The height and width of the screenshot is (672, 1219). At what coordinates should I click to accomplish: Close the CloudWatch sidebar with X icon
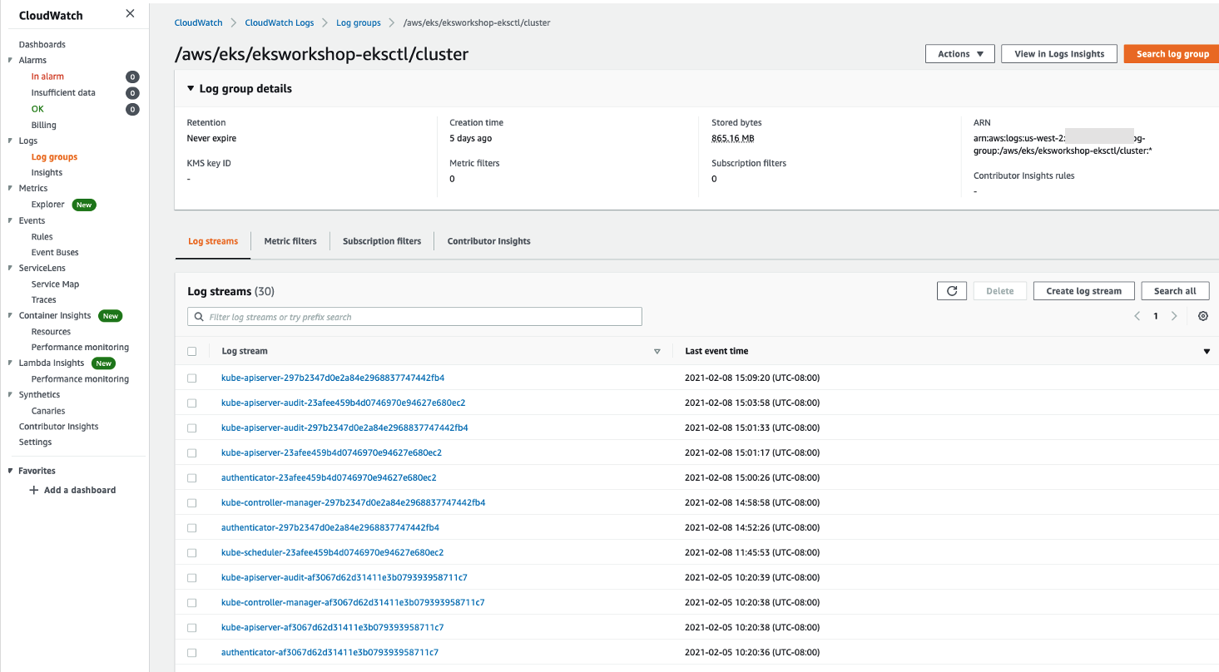point(130,13)
